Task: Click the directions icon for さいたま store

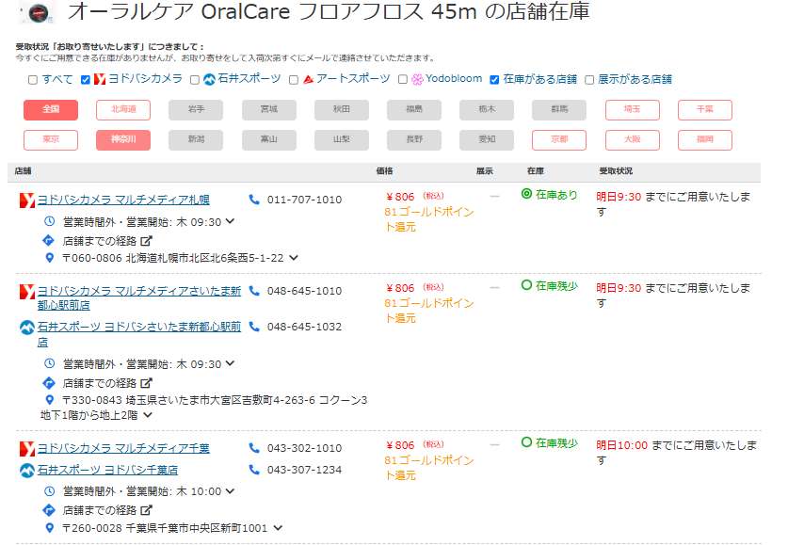Action: coord(49,382)
